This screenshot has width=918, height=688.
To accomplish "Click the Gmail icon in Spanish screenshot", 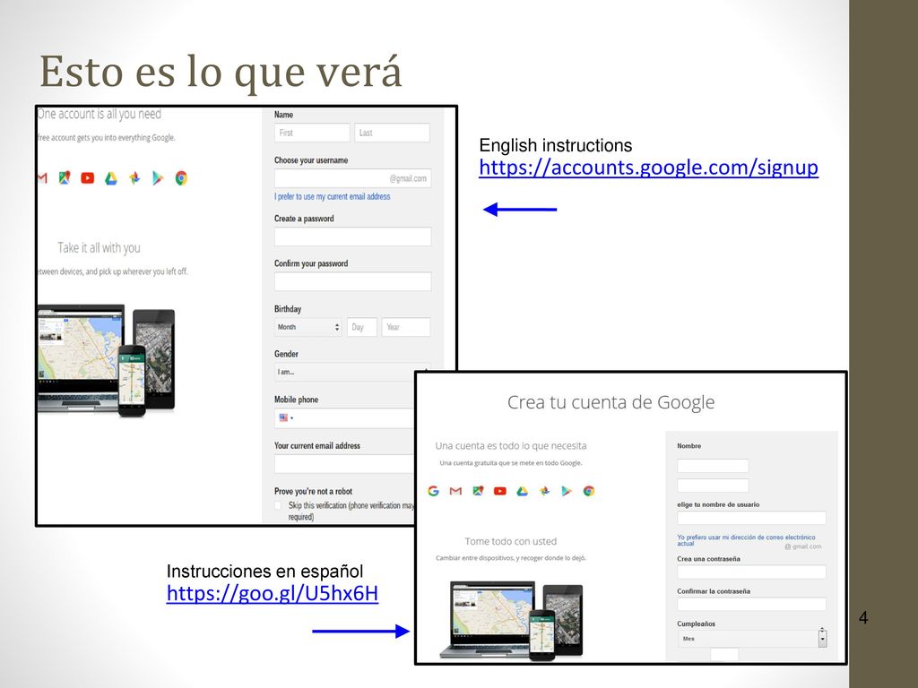I will [455, 491].
